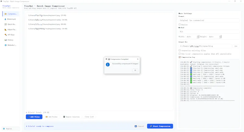244x132 pixels.
Task: Open the Method dropdown showing Fit
Action: click(x=209, y=32)
